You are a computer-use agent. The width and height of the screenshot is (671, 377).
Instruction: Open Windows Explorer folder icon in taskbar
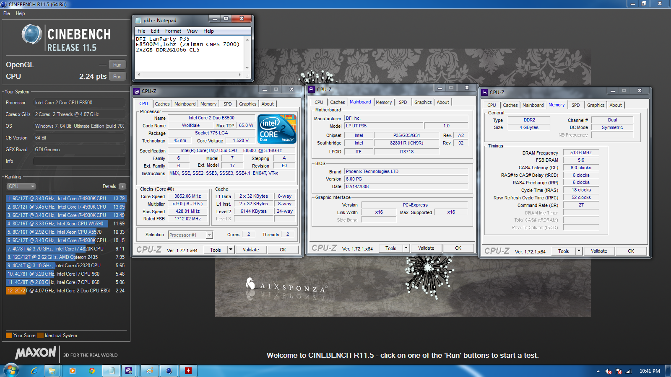(52, 371)
